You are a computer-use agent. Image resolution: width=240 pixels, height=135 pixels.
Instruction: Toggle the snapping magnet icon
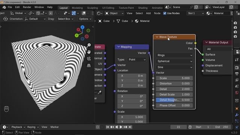(x=38, y=13)
